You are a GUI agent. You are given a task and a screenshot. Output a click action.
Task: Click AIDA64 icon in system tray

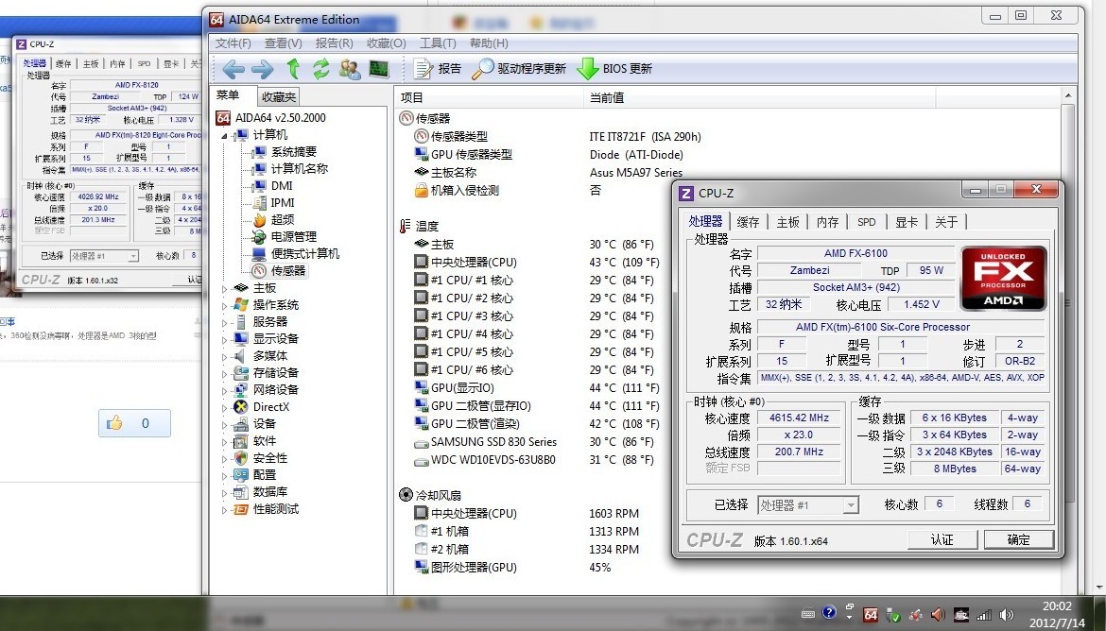871,615
